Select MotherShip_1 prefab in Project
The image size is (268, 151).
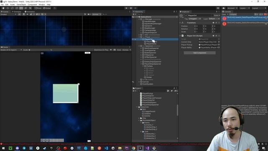click(152, 127)
